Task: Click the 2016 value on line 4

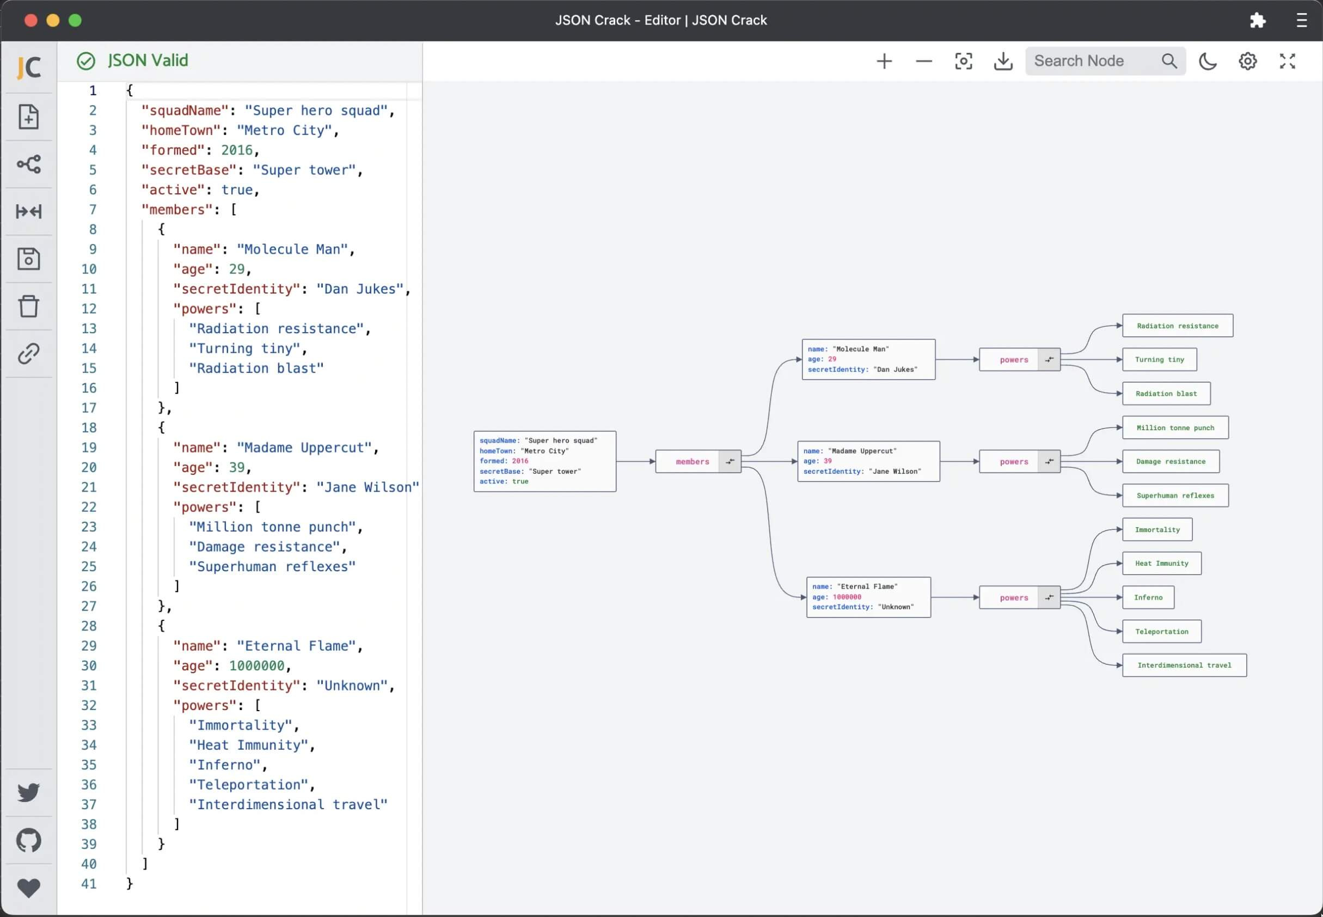Action: pyautogui.click(x=237, y=150)
